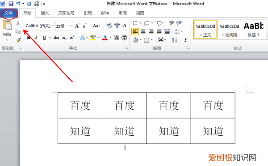Switch to the 插入 ribbon tab

pyautogui.click(x=45, y=13)
